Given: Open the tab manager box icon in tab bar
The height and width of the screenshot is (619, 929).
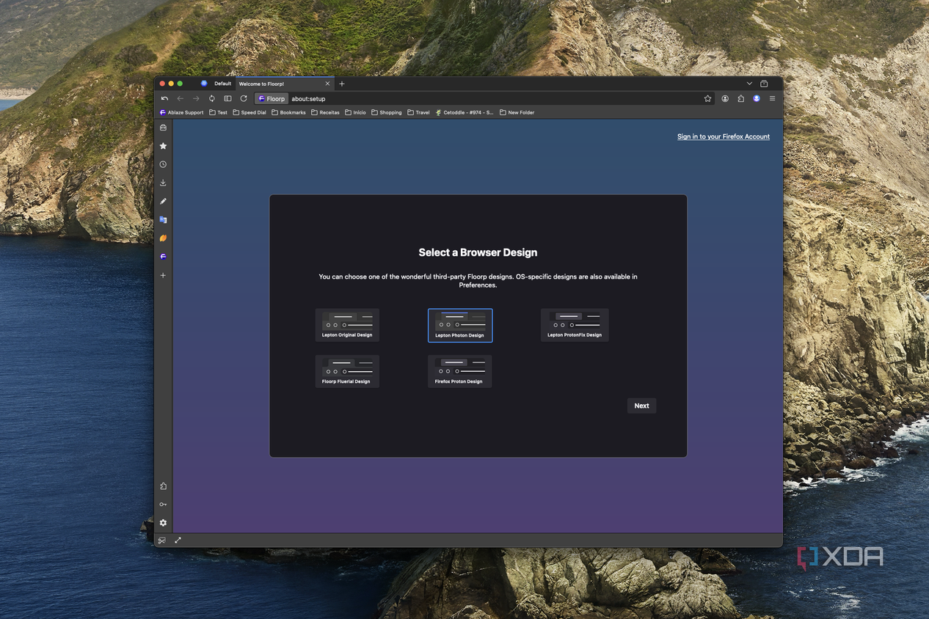Looking at the screenshot, I should [x=764, y=84].
